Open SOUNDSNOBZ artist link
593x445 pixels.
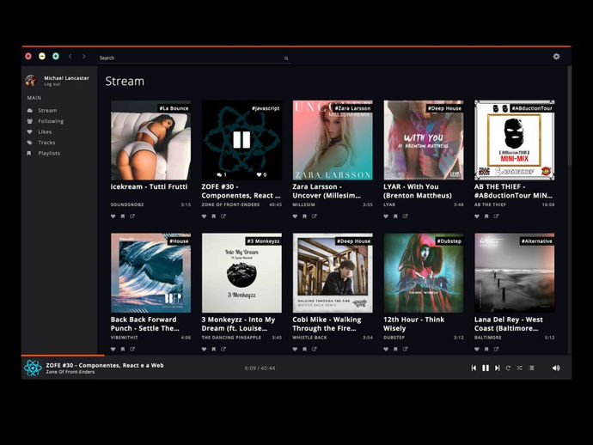click(x=127, y=204)
